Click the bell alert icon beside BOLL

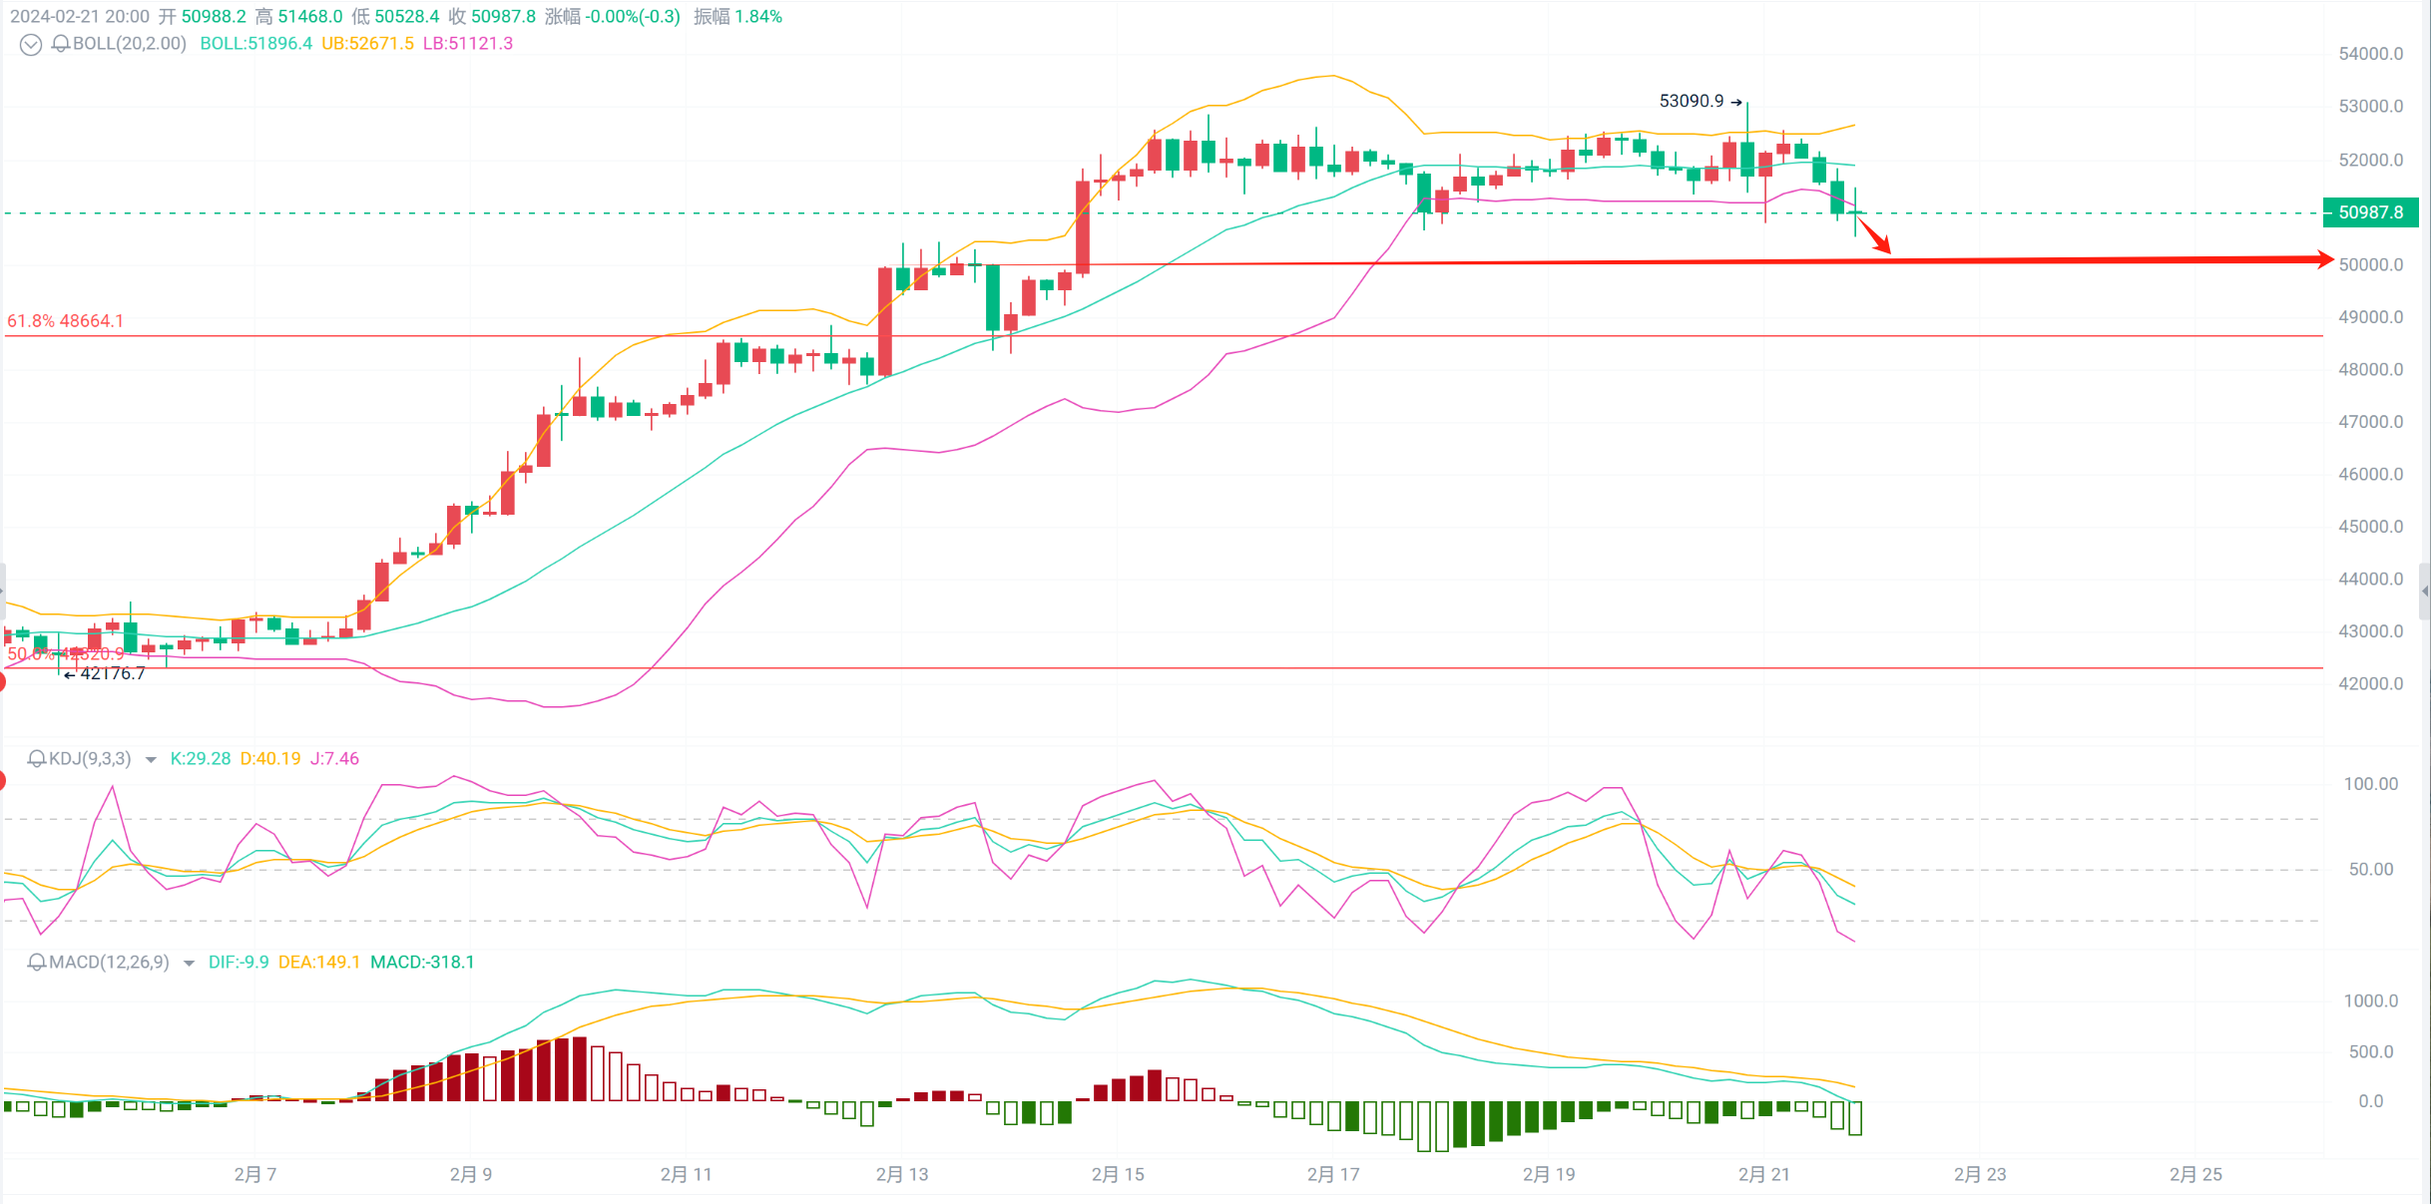click(x=60, y=44)
